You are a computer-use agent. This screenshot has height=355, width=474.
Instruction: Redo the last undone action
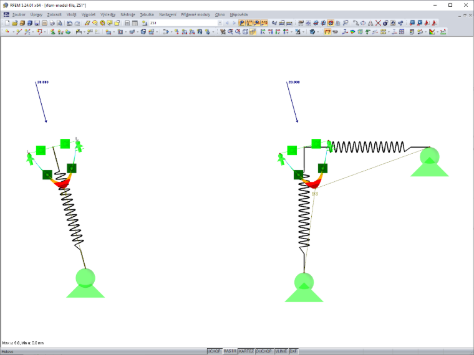tap(77, 23)
